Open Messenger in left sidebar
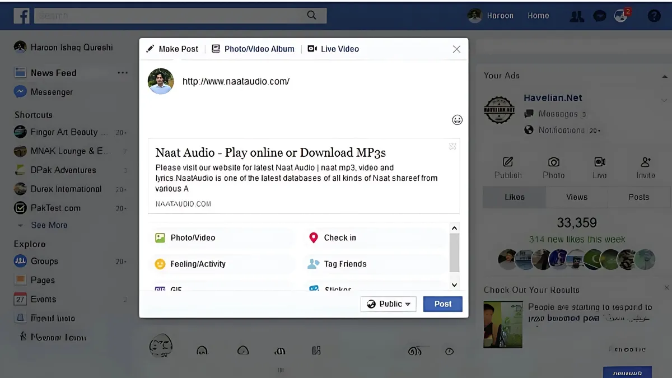The height and width of the screenshot is (378, 672). click(x=44, y=92)
